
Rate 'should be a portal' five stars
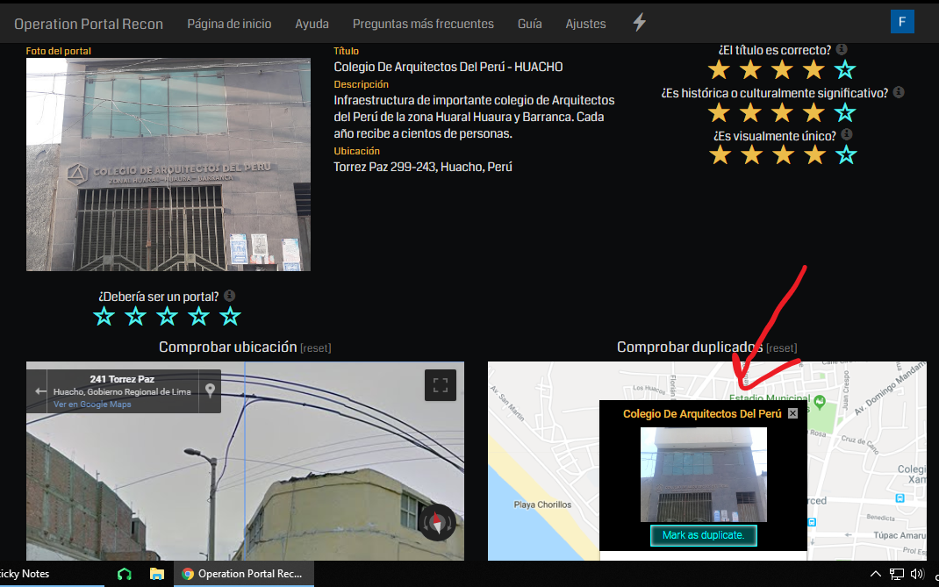tap(231, 316)
